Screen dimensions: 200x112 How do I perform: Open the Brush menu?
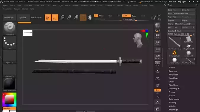pyautogui.click(x=12, y=5)
